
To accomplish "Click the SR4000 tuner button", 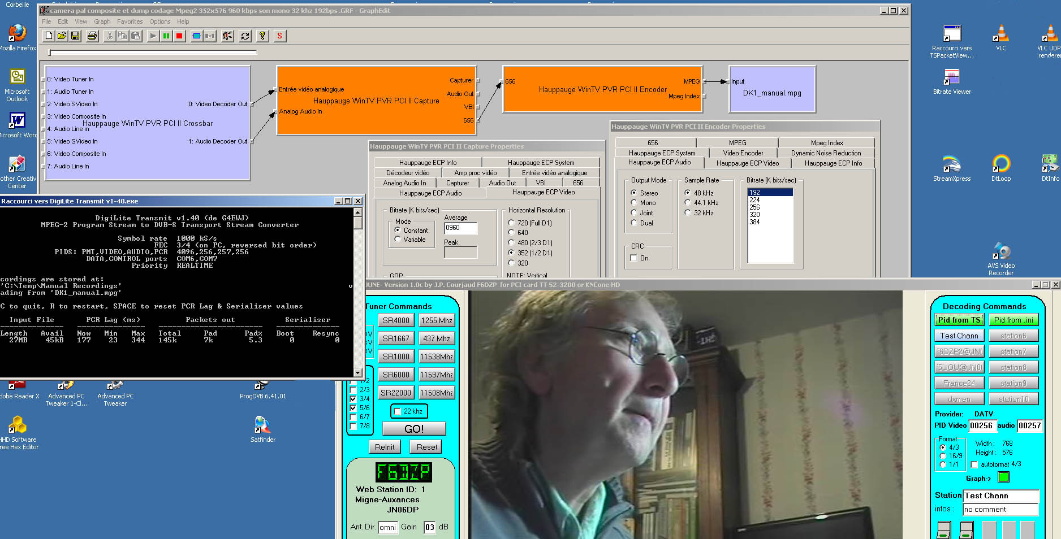I will pos(396,320).
